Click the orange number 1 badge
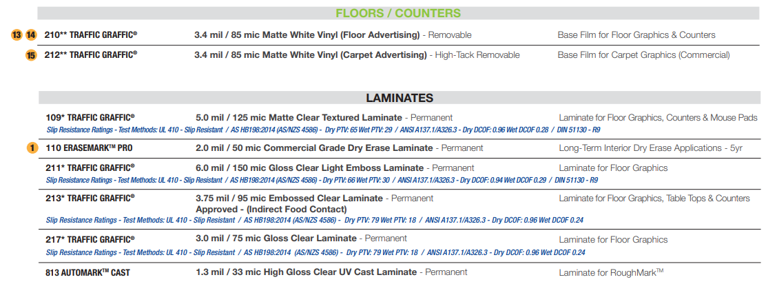Screen dimensions: 777x304 [x=31, y=148]
